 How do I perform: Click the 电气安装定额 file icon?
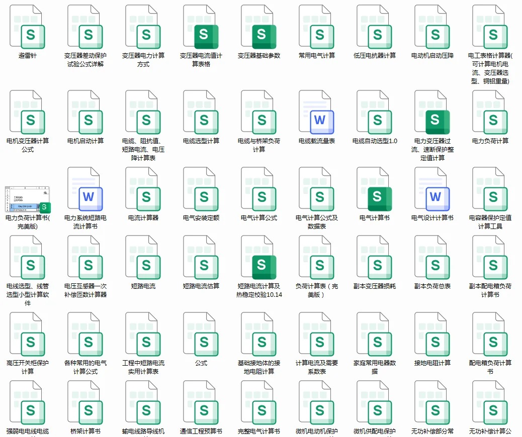(201, 189)
